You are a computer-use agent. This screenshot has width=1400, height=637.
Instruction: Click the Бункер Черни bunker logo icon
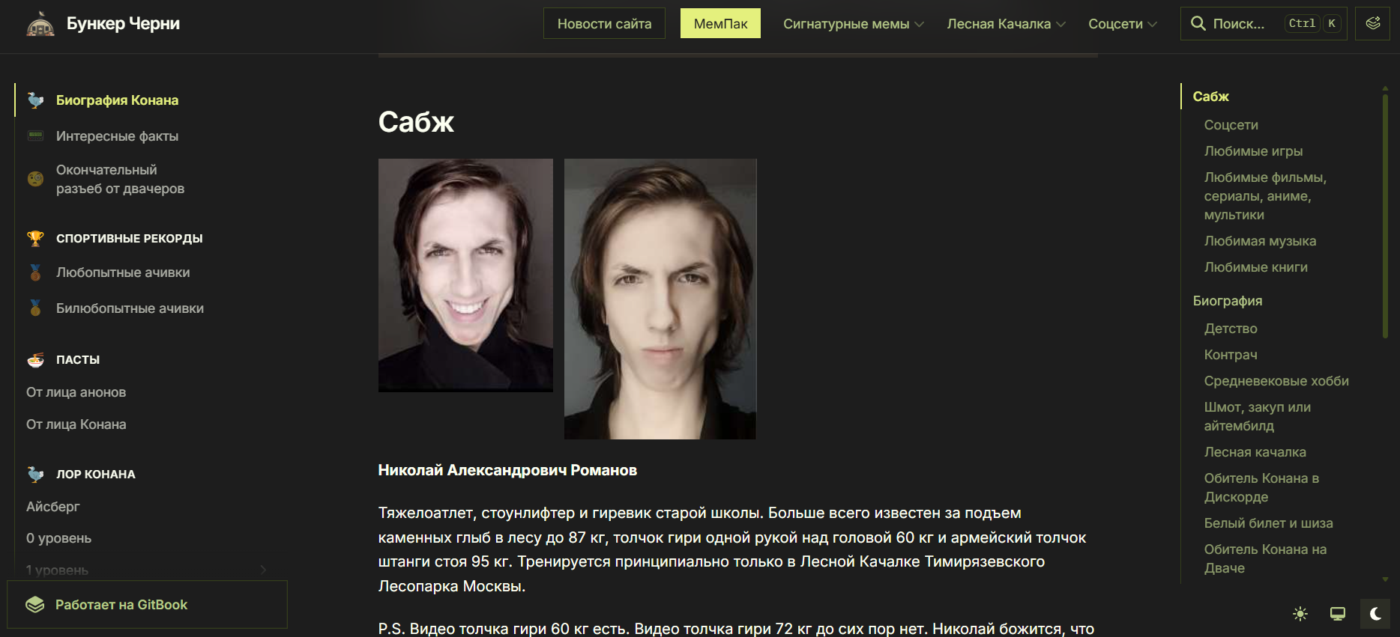pos(40,24)
